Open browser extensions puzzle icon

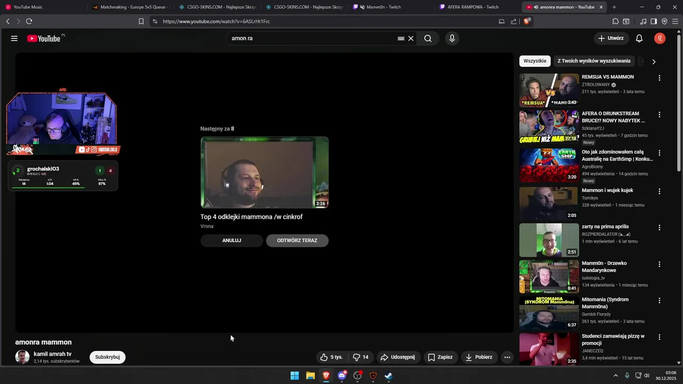coord(615,21)
